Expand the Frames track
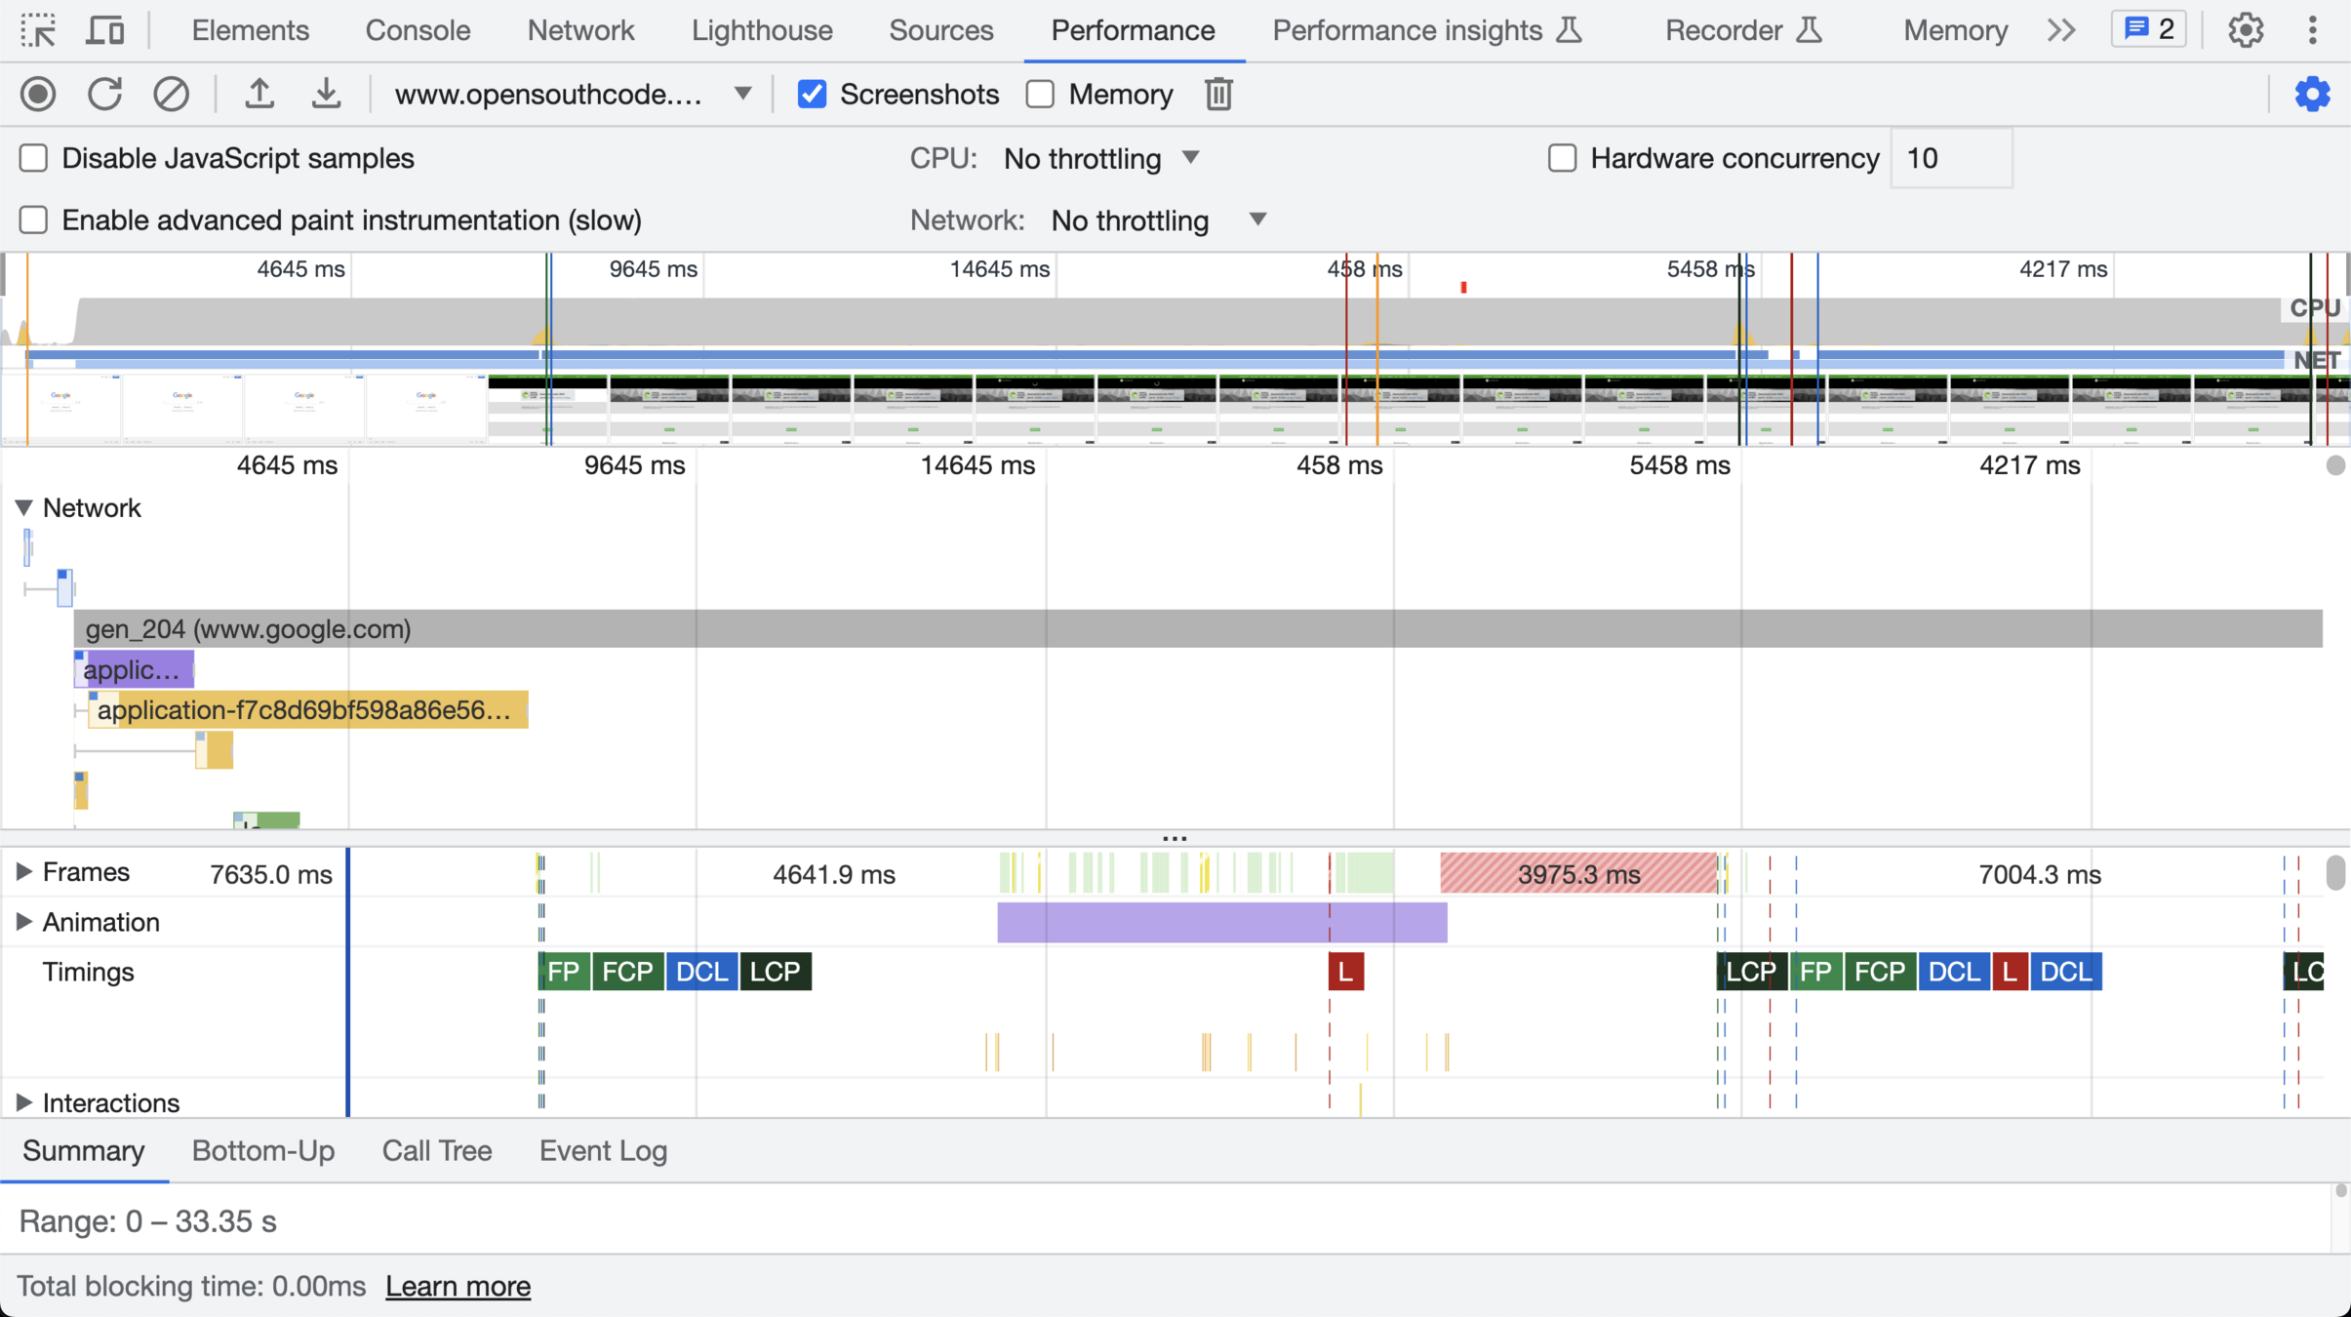2351x1317 pixels. coord(23,871)
